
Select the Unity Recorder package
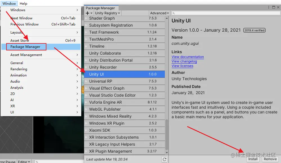tap(125, 67)
